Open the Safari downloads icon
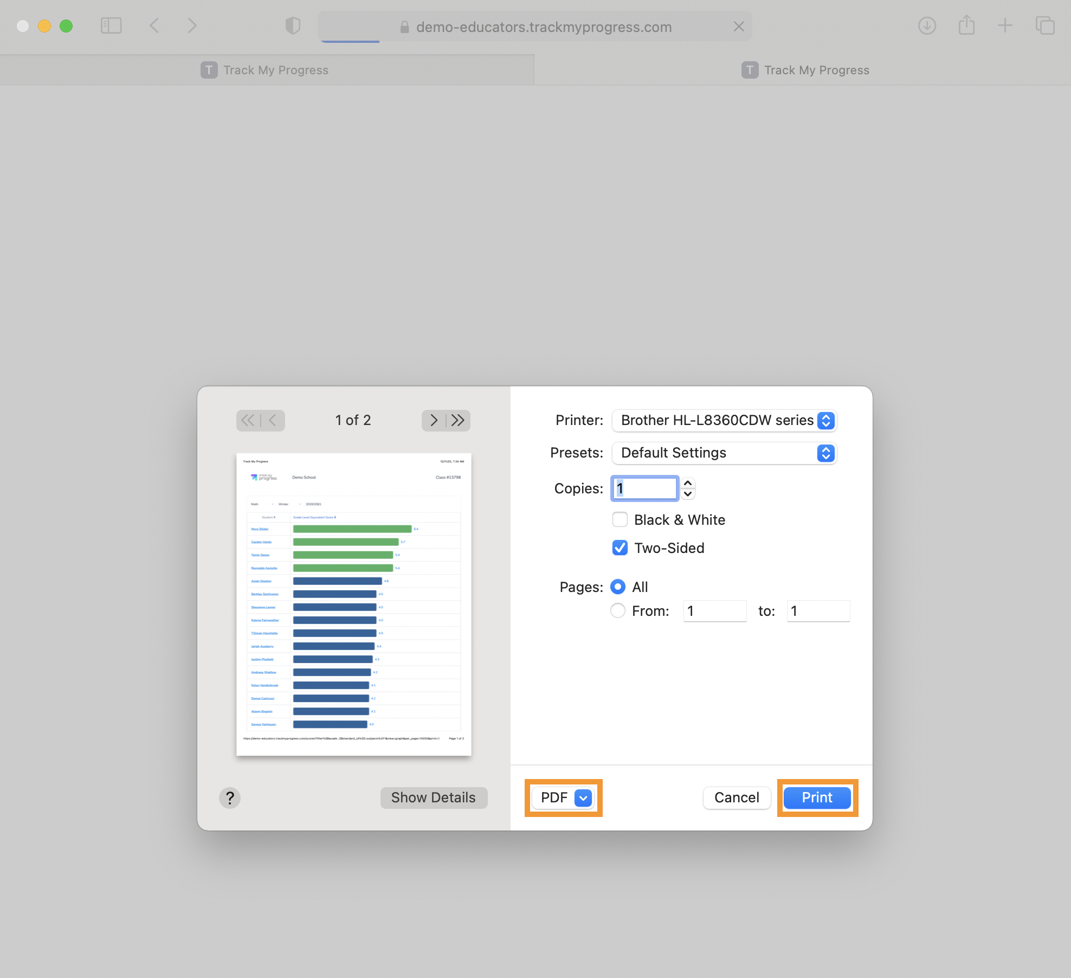This screenshot has width=1071, height=978. tap(927, 26)
